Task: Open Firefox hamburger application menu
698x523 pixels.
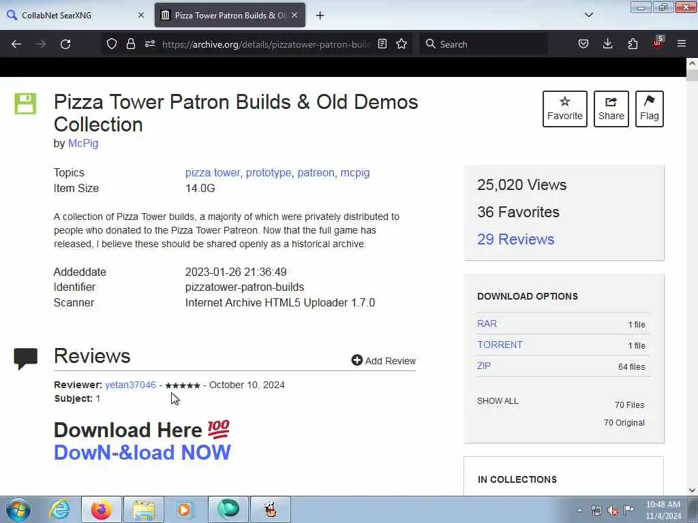Action: point(682,44)
